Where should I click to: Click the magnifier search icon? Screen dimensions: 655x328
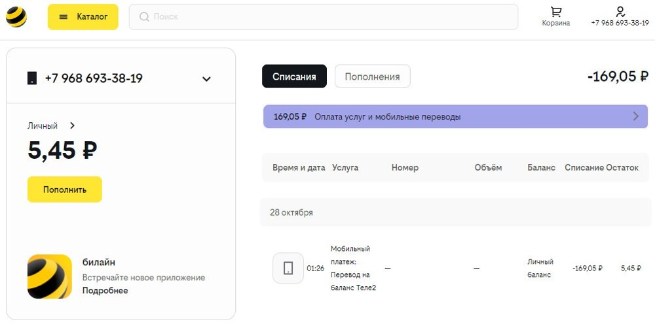[x=144, y=17]
